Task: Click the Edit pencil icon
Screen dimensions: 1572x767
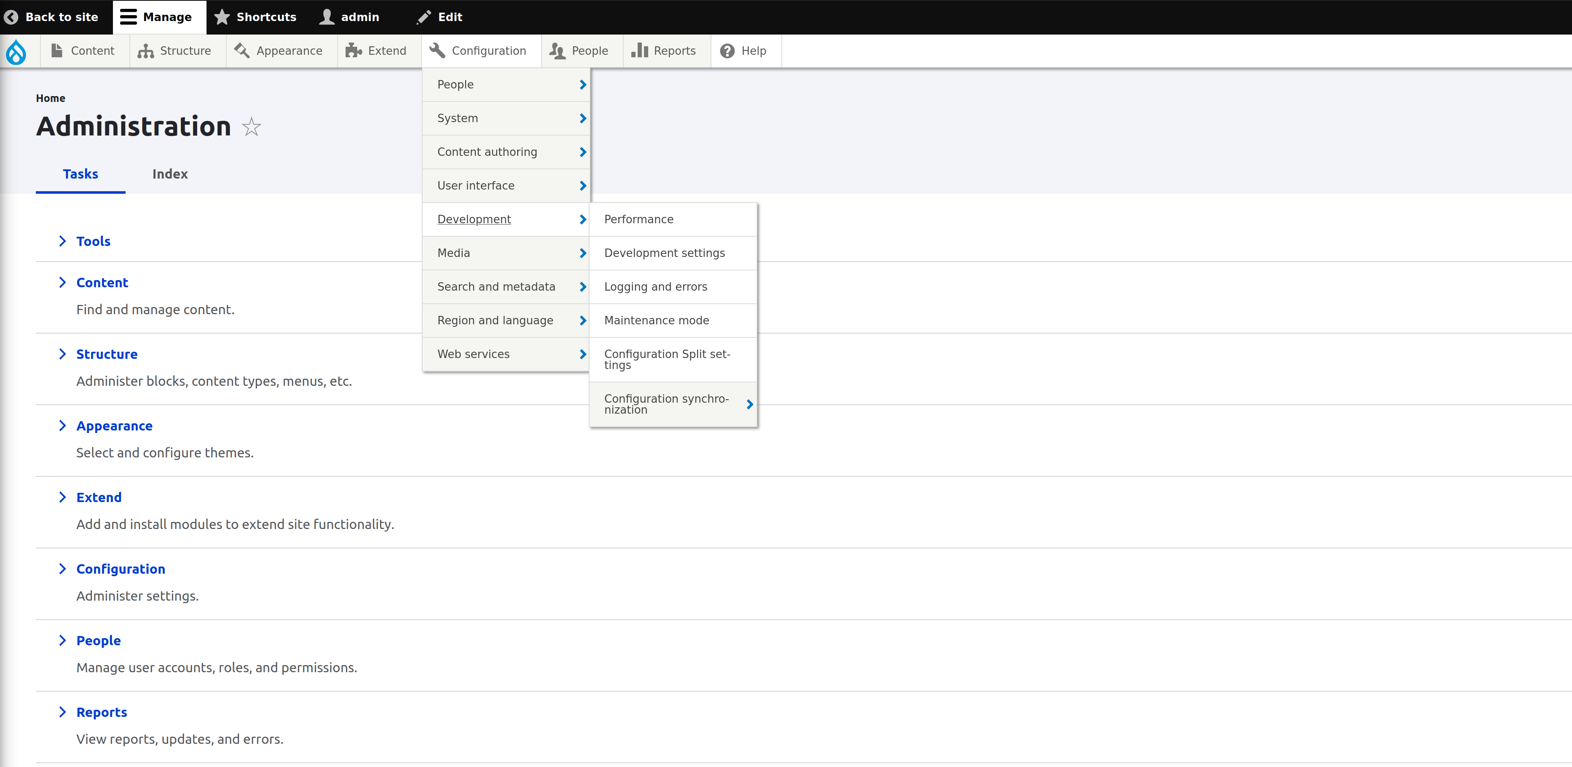Action: coord(424,17)
